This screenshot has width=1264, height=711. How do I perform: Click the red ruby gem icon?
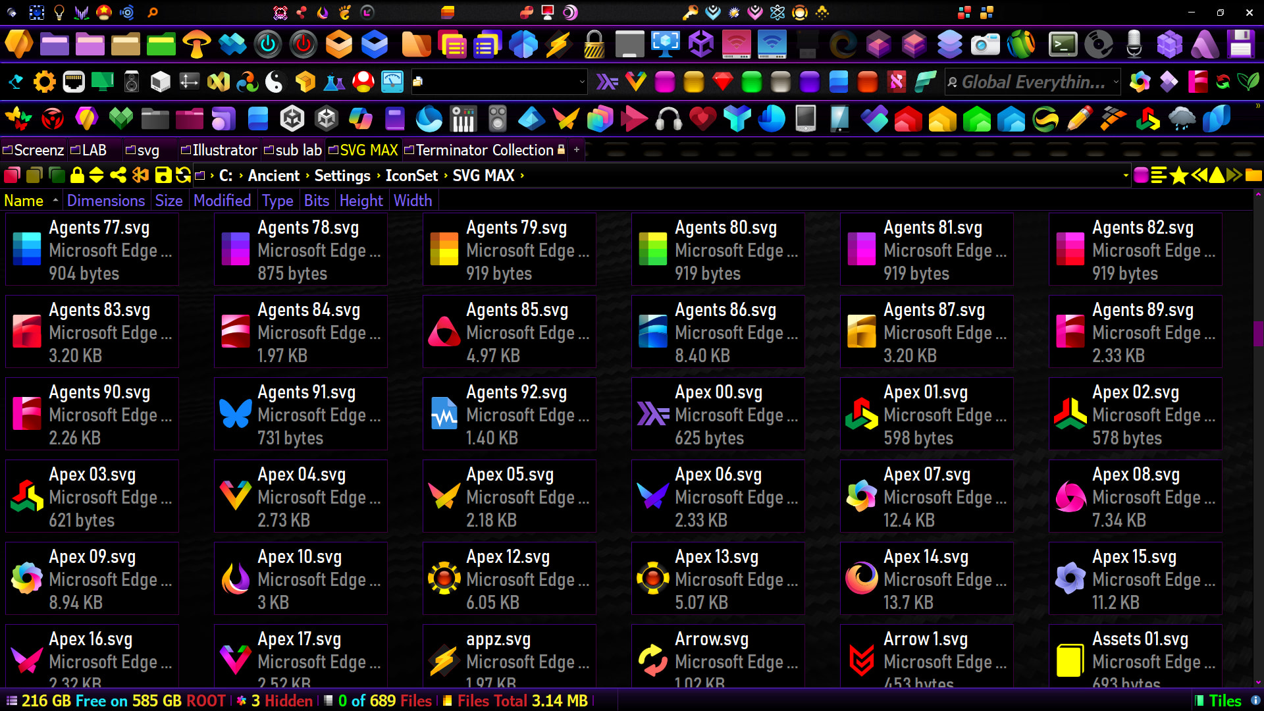(723, 82)
